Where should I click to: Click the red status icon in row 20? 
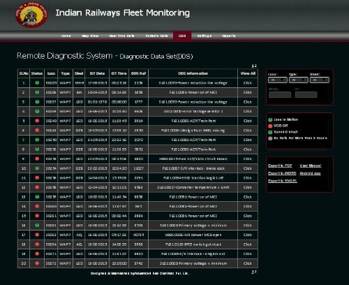point(37,263)
